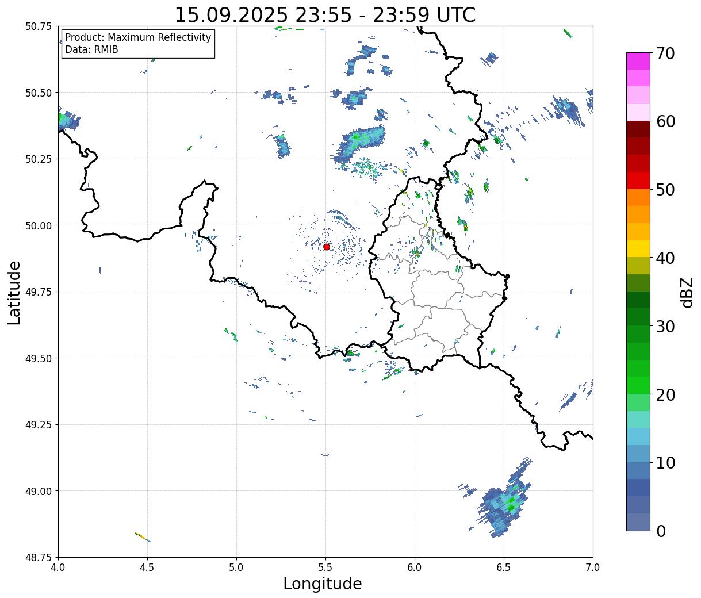This screenshot has width=701, height=598.
Task: Click the plot title showing 15.09.2025 time range
Action: coord(325,15)
